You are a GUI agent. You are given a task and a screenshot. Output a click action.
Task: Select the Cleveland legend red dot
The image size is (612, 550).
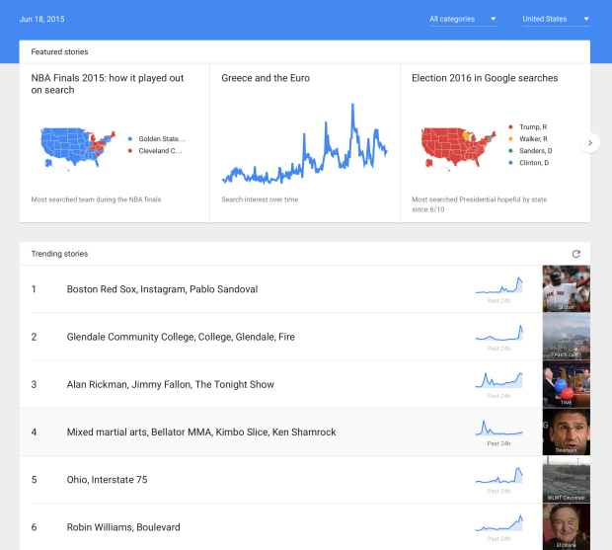(130, 151)
